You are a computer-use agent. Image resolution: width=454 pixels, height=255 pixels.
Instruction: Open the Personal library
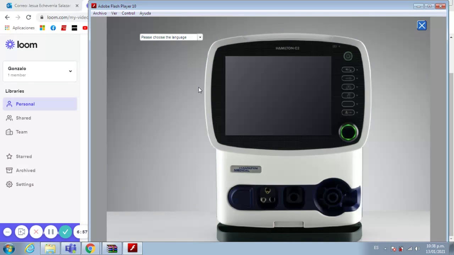[40, 104]
